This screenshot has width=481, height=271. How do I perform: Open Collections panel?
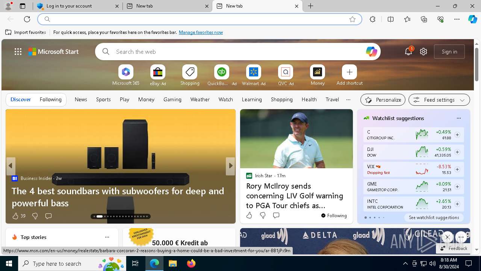[x=424, y=19]
